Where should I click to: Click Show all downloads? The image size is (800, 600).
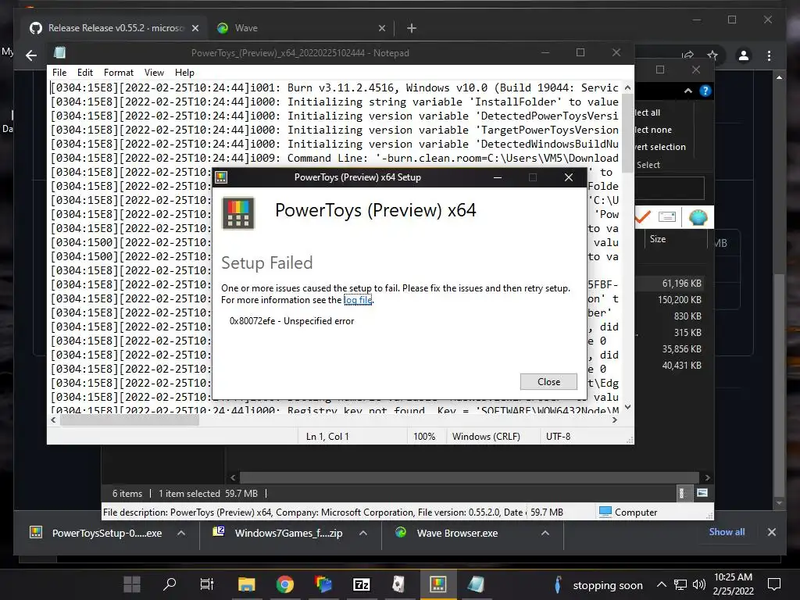[727, 531]
